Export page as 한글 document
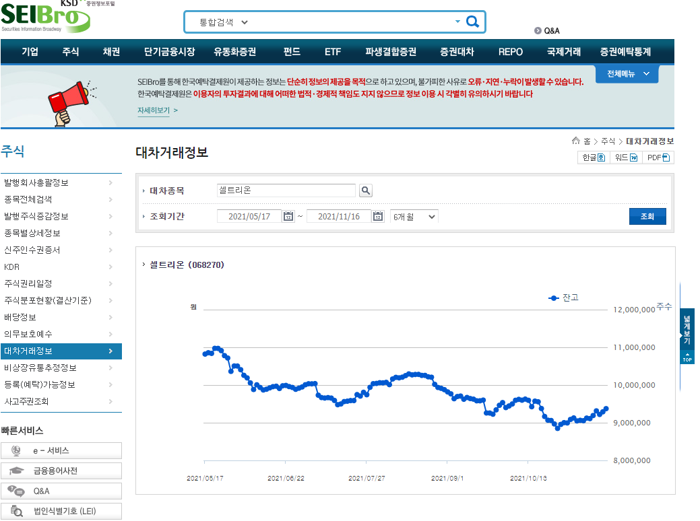This screenshot has width=700, height=521. pos(594,158)
